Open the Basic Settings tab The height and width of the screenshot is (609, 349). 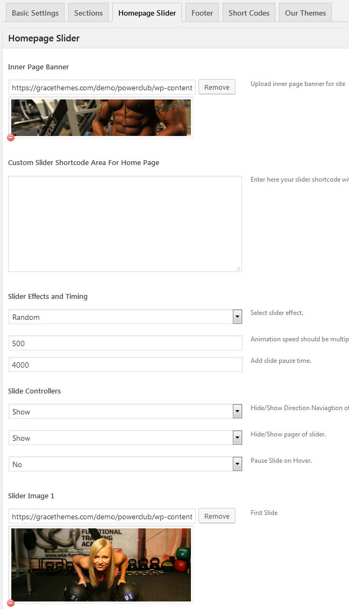click(35, 13)
